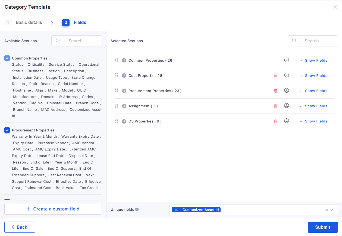Show fields of Procurement Properties section
Image resolution: width=342 pixels, height=236 pixels.
pyautogui.click(x=313, y=91)
